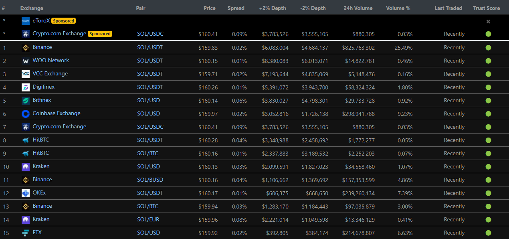Open the sponsored Crypto.com Exchange link
This screenshot has width=509, height=239.
[x=59, y=34]
